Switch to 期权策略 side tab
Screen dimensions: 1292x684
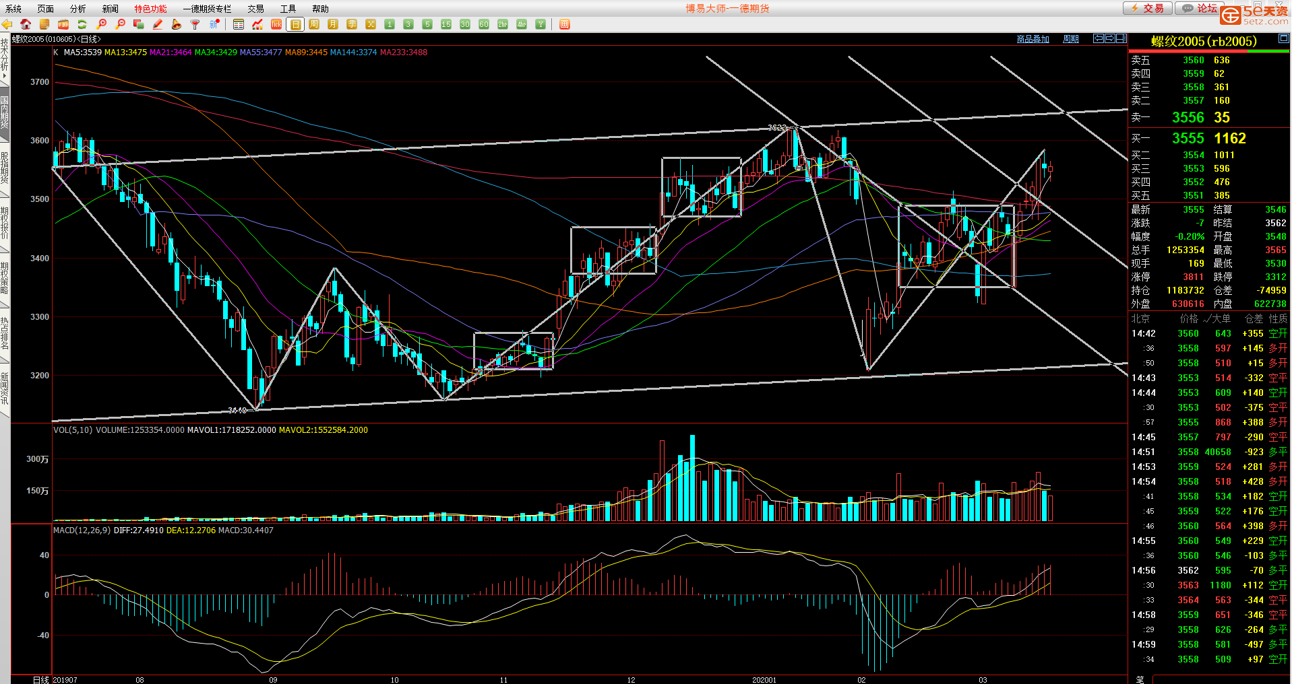5,279
